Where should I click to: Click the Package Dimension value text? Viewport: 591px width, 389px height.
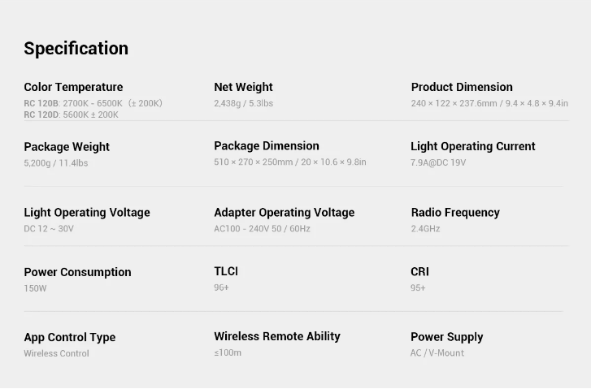[x=290, y=162]
